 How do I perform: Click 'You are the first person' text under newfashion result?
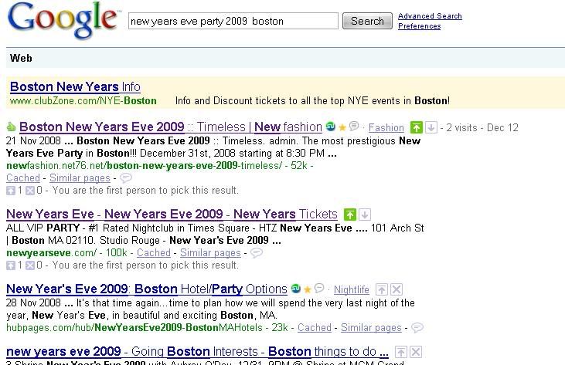[145, 191]
